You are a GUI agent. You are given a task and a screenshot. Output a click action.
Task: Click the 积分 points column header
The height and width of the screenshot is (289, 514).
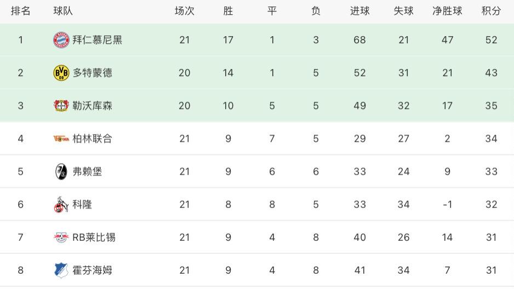(491, 11)
